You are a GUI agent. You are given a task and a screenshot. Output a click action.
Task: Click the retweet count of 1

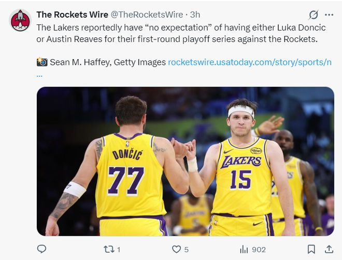119,250
